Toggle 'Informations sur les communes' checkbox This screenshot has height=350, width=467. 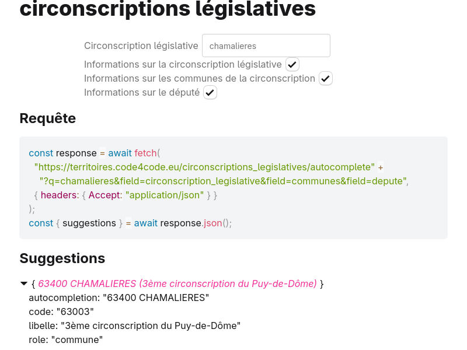(326, 78)
